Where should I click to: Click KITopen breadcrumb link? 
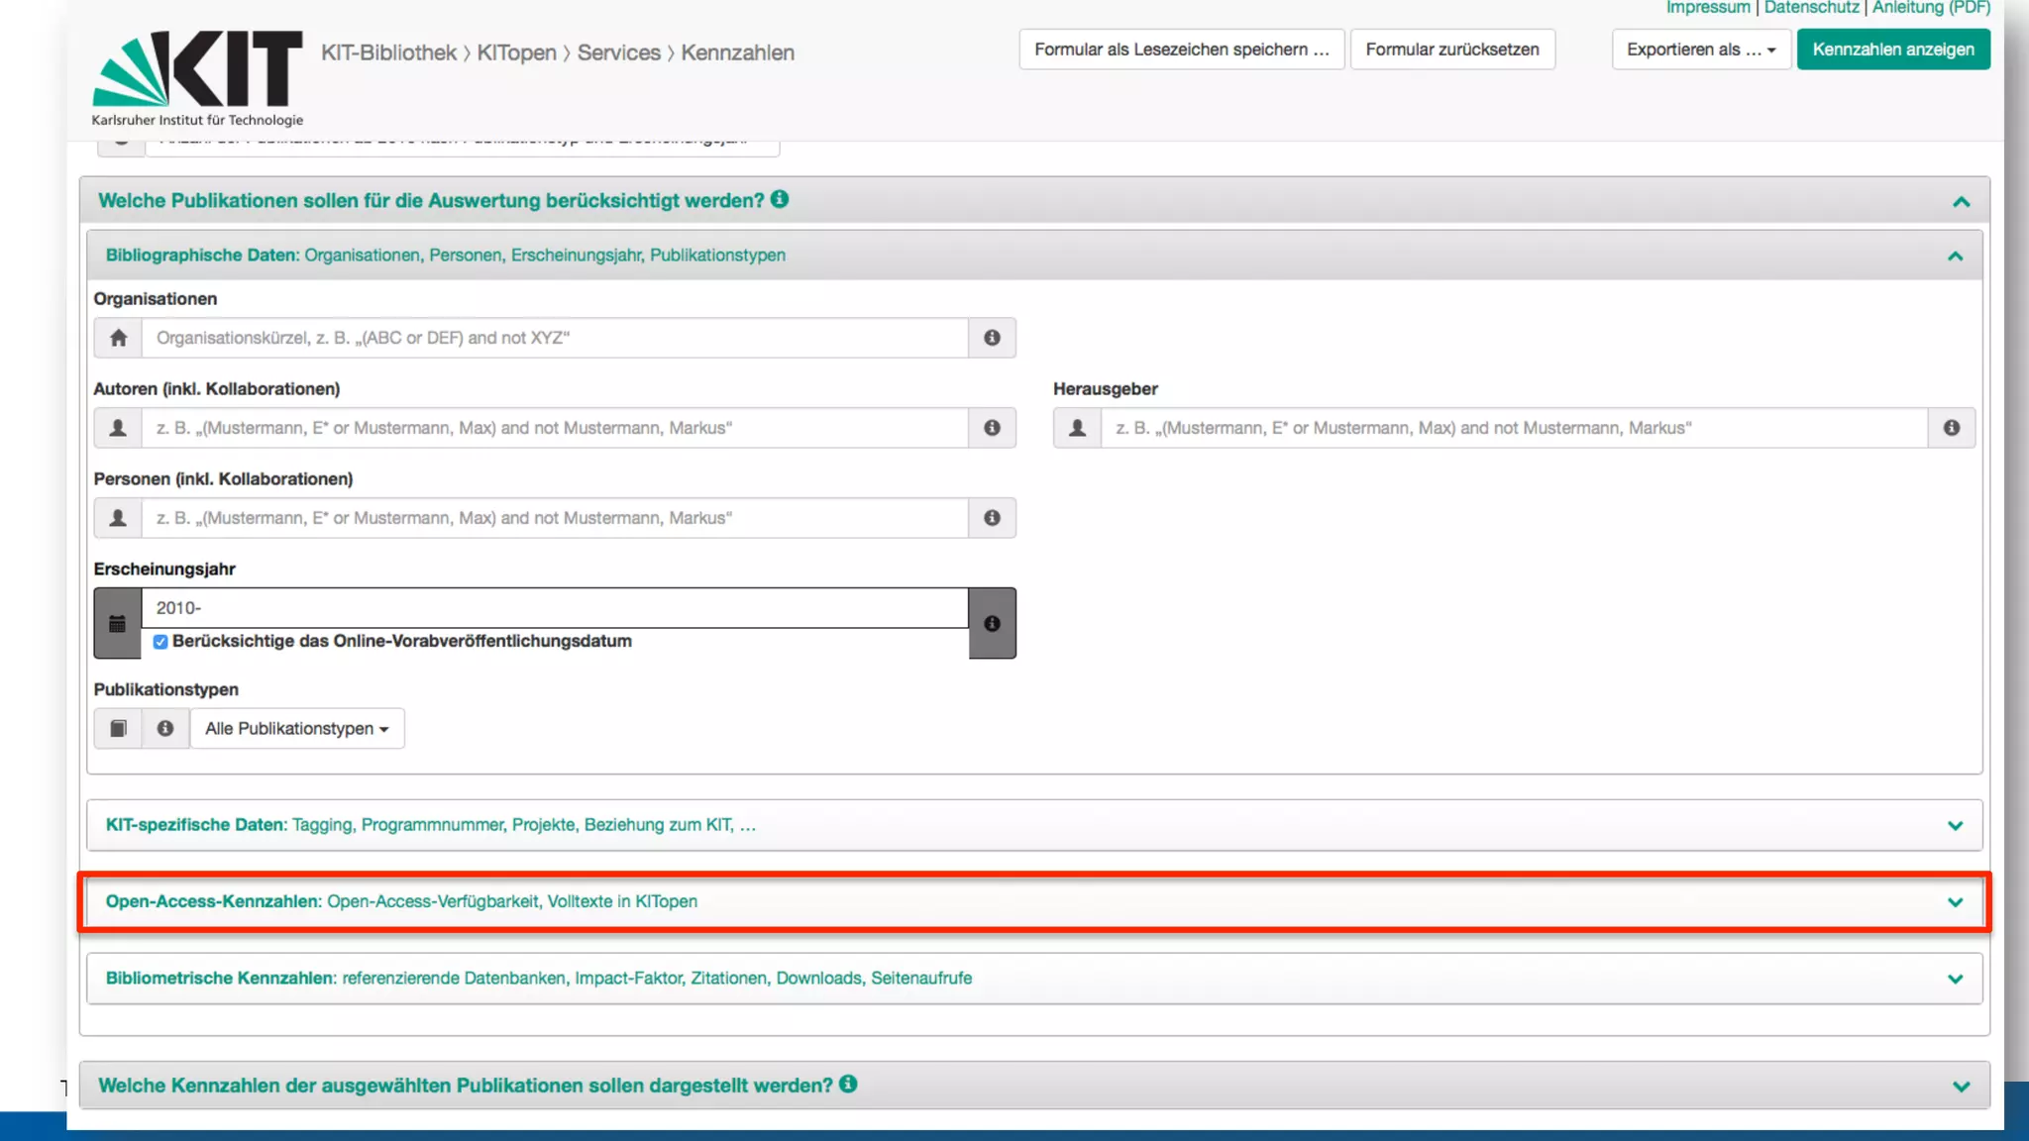click(x=516, y=52)
